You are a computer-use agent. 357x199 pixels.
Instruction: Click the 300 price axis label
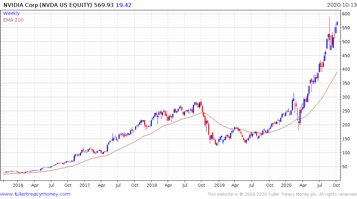(346, 97)
